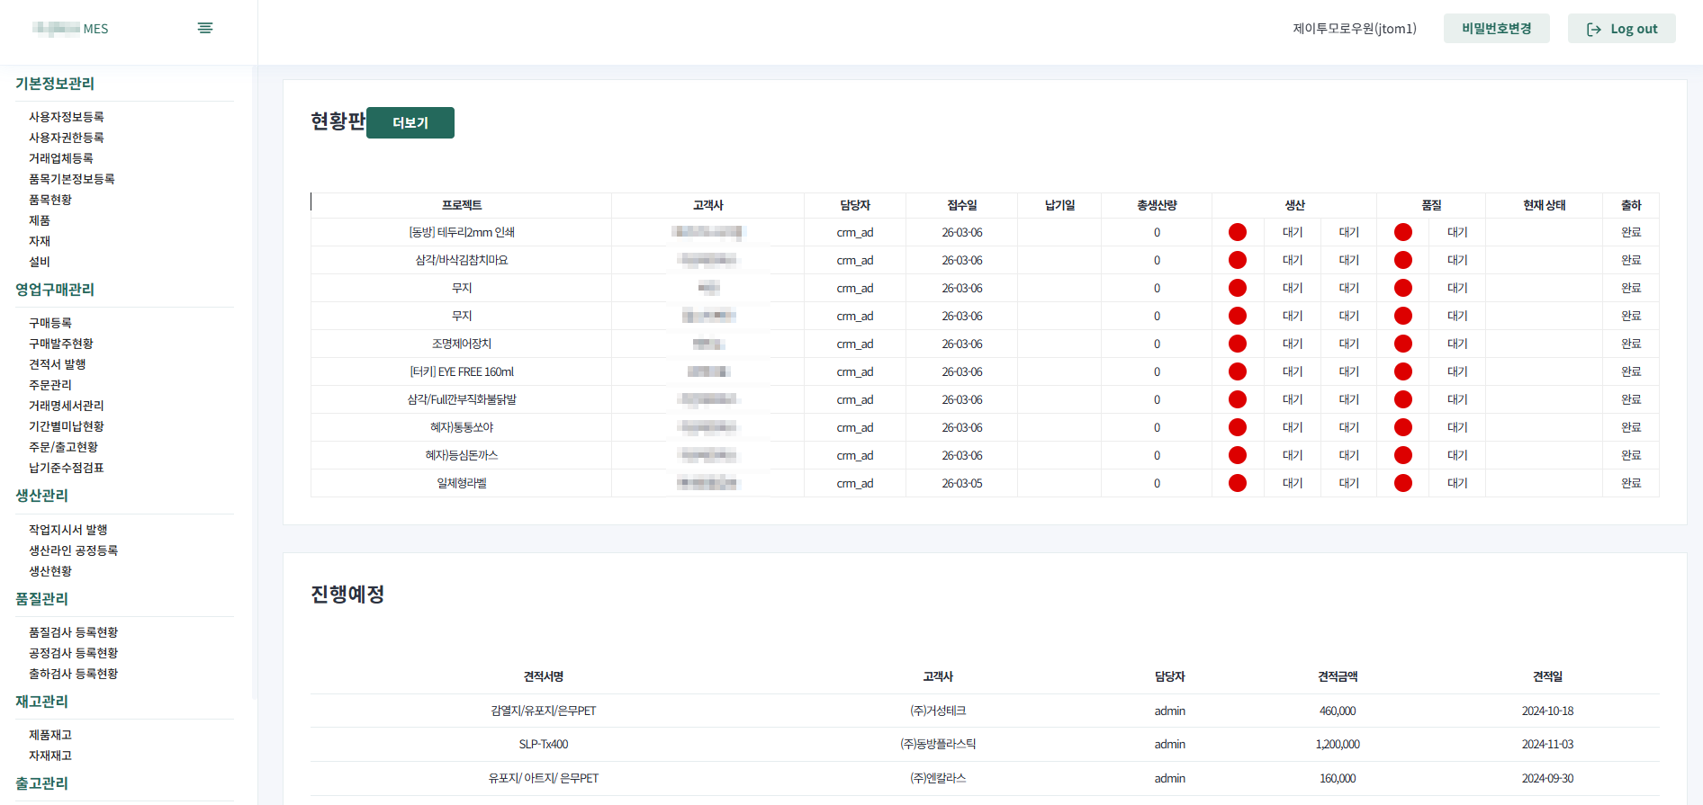Click the 기본정보관리 section header
This screenshot has width=1703, height=805.
pos(55,84)
